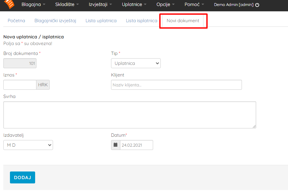Image resolution: width=288 pixels, height=195 pixels.
Task: Expand the Izvještaji menu
Action: [x=100, y=4]
